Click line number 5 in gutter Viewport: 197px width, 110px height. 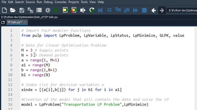(x=11, y=50)
